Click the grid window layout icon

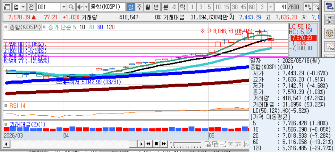tap(207, 144)
